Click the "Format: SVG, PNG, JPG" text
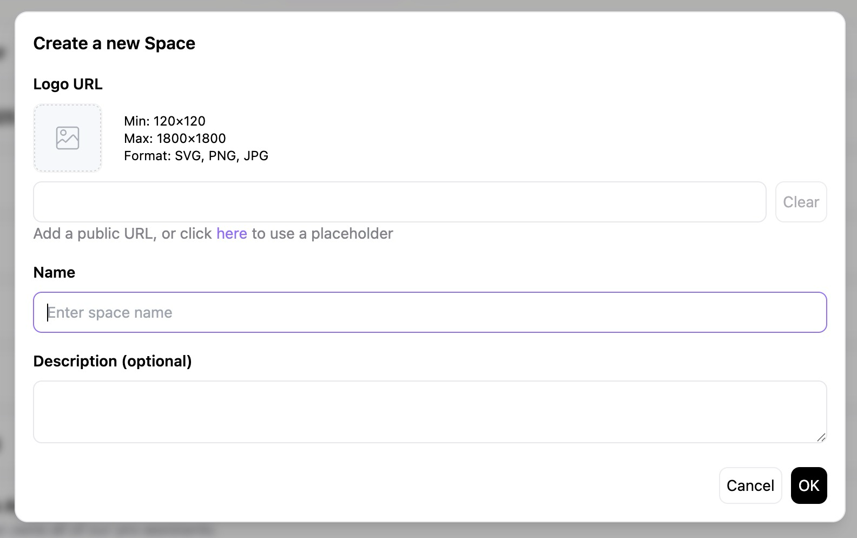This screenshot has width=857, height=538. click(196, 156)
